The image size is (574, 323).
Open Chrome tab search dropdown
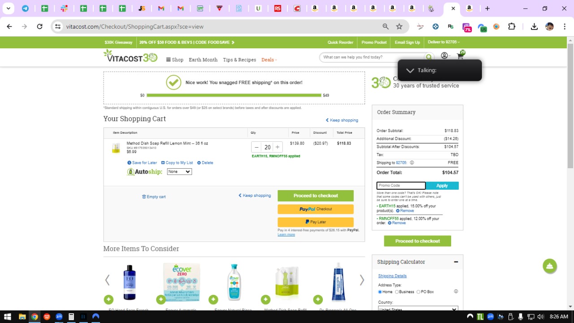[8, 8]
